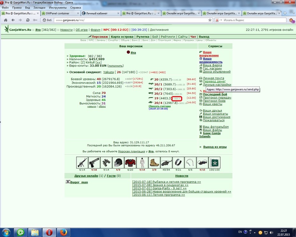Open the Банк Ganja Islands link
Screen dimensions: 296x237
tap(210, 135)
